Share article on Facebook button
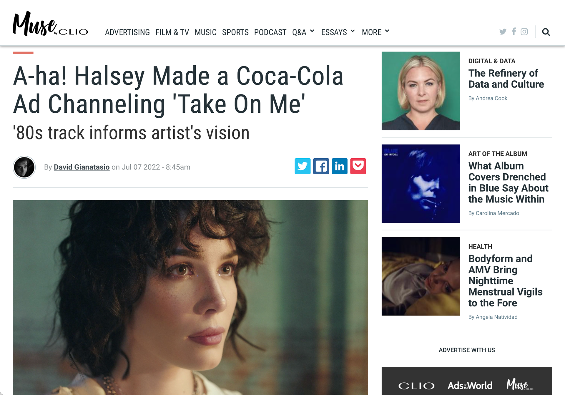Image resolution: width=565 pixels, height=395 pixels. 321,166
